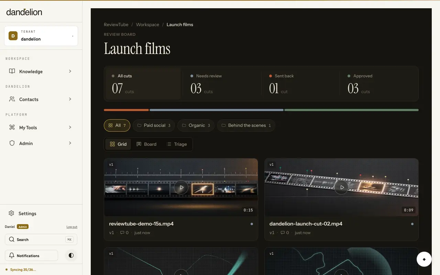440x275 pixels.
Task: Click comment icon on reviewtube-demo-15s.mp4
Action: pyautogui.click(x=122, y=233)
